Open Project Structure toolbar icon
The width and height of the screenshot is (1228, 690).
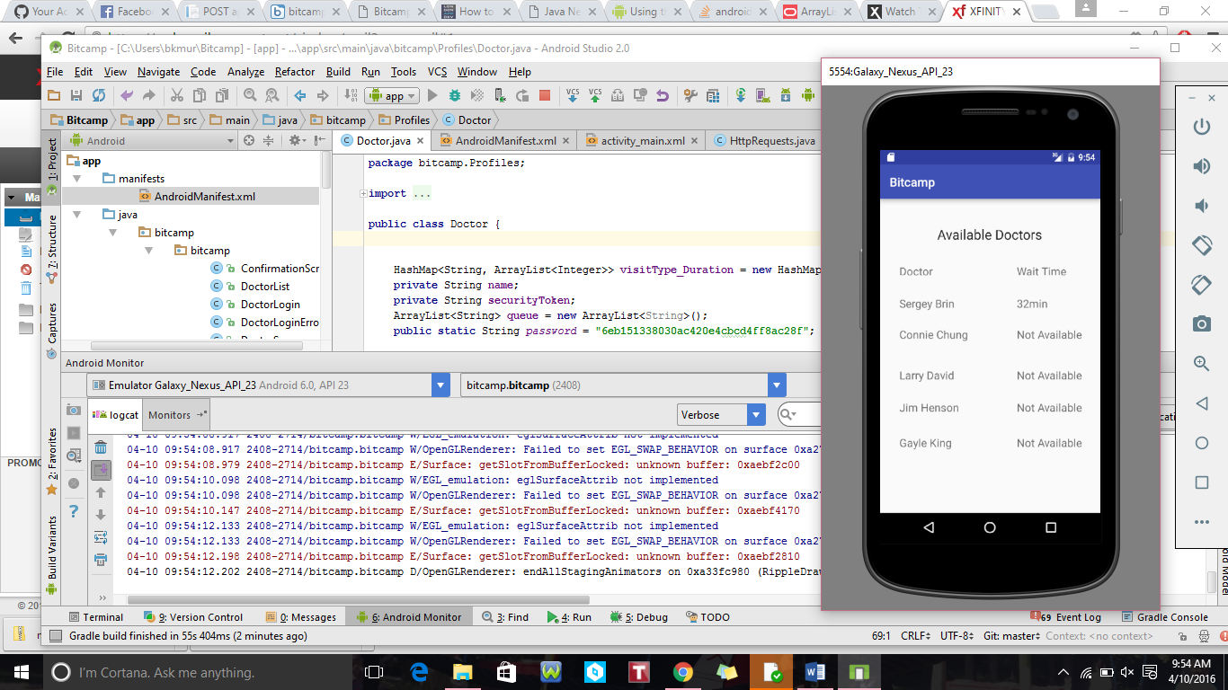click(713, 95)
